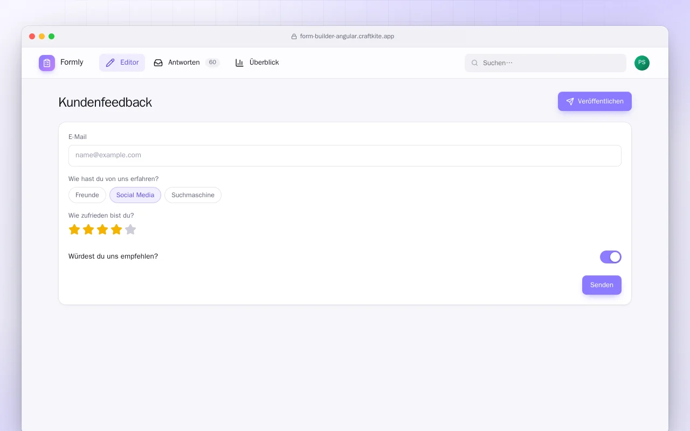Image resolution: width=690 pixels, height=431 pixels.
Task: Rate four stars for satisfaction
Action: pos(116,230)
